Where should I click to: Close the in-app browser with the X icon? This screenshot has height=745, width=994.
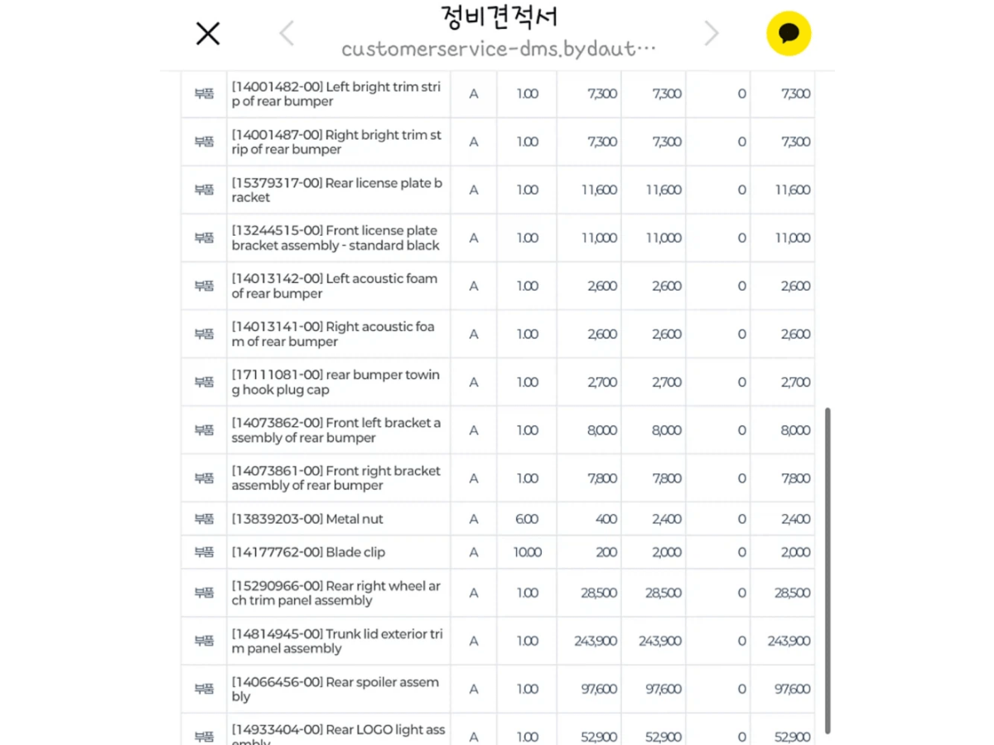point(207,33)
